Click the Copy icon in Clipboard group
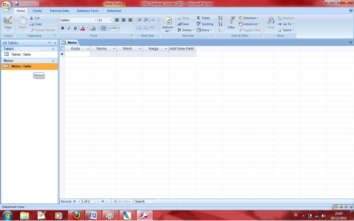This screenshot has width=354, height=221. pos(32,24)
